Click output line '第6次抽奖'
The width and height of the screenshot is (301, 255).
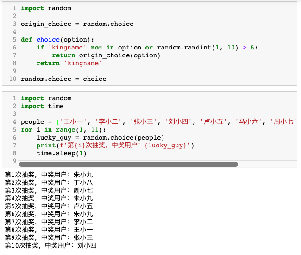[x=49, y=214]
